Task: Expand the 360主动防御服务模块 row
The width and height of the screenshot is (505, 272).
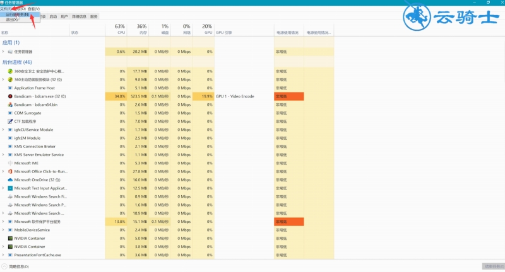Action: coord(3,79)
